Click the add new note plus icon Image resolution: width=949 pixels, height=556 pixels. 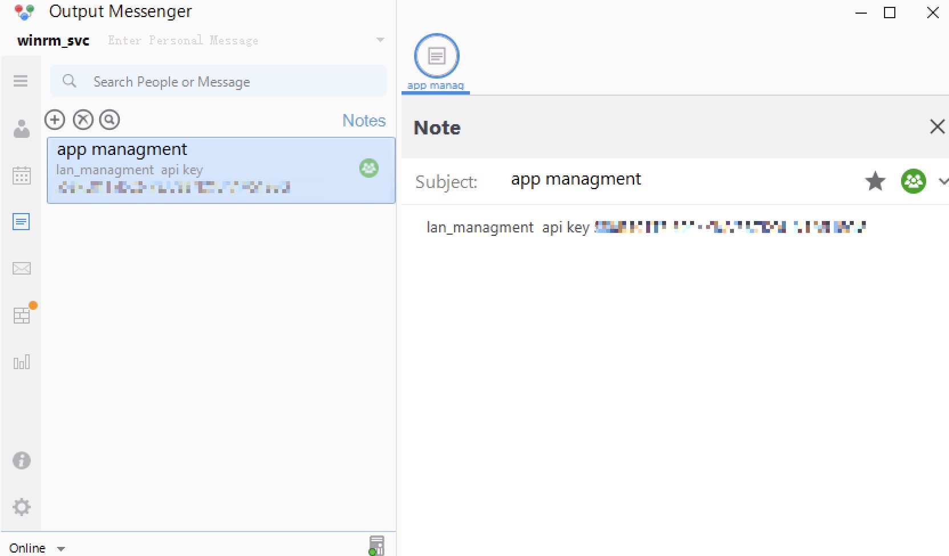coord(55,120)
